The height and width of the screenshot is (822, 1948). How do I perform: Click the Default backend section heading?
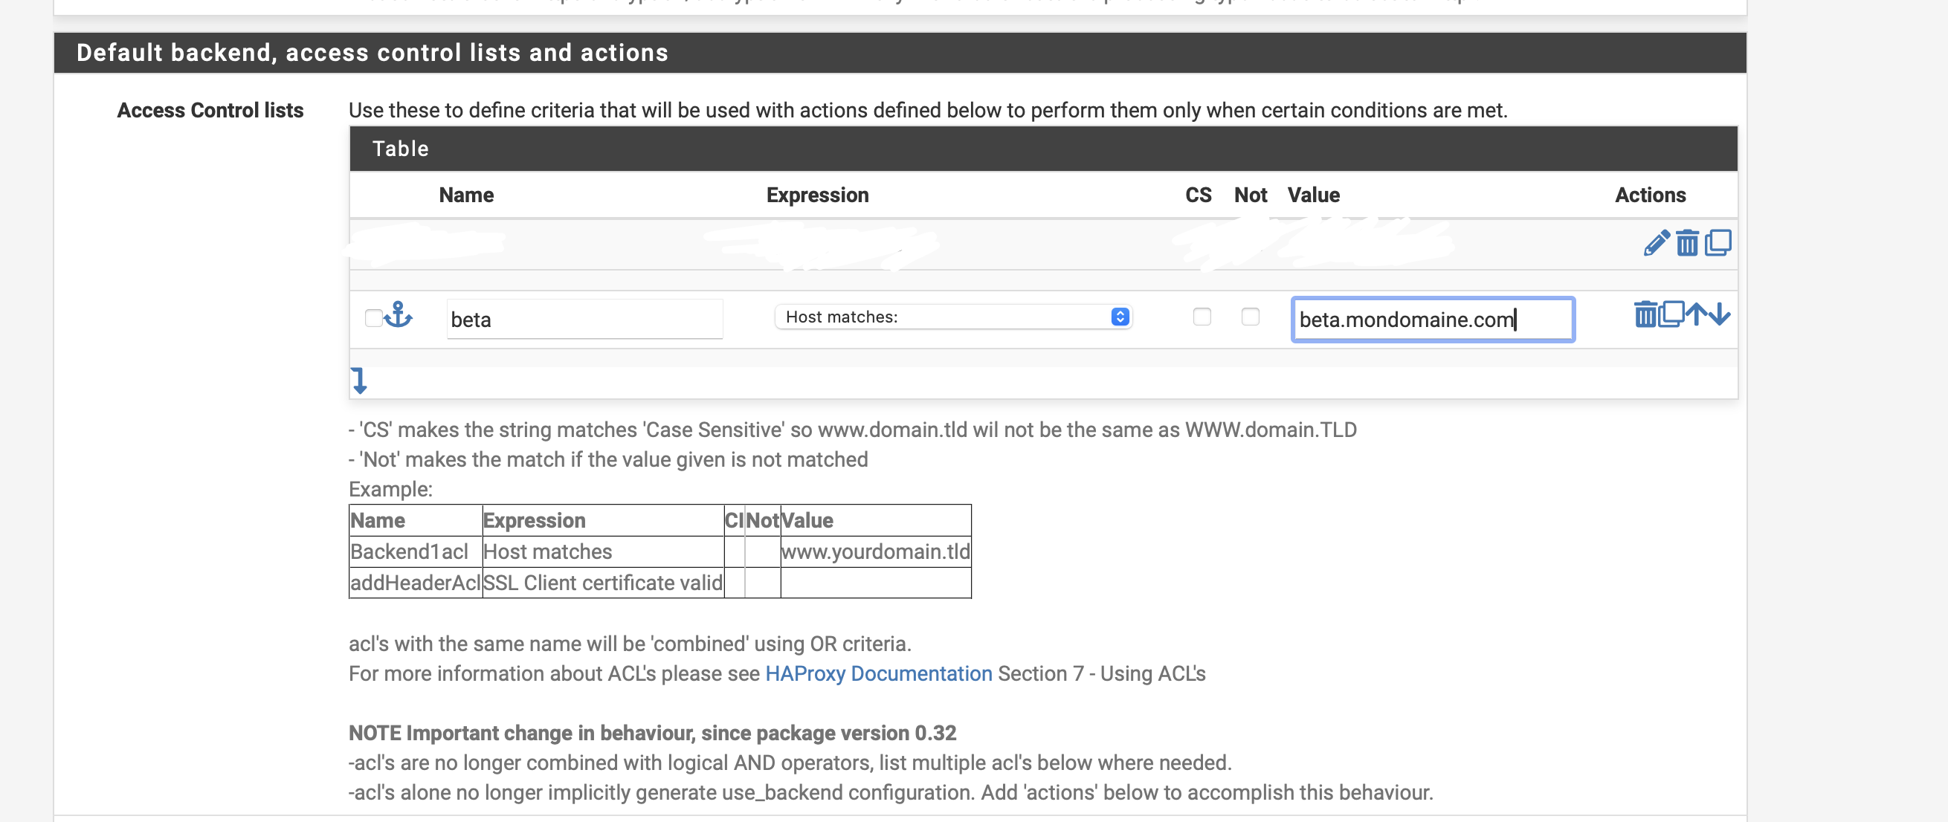pos(372,53)
